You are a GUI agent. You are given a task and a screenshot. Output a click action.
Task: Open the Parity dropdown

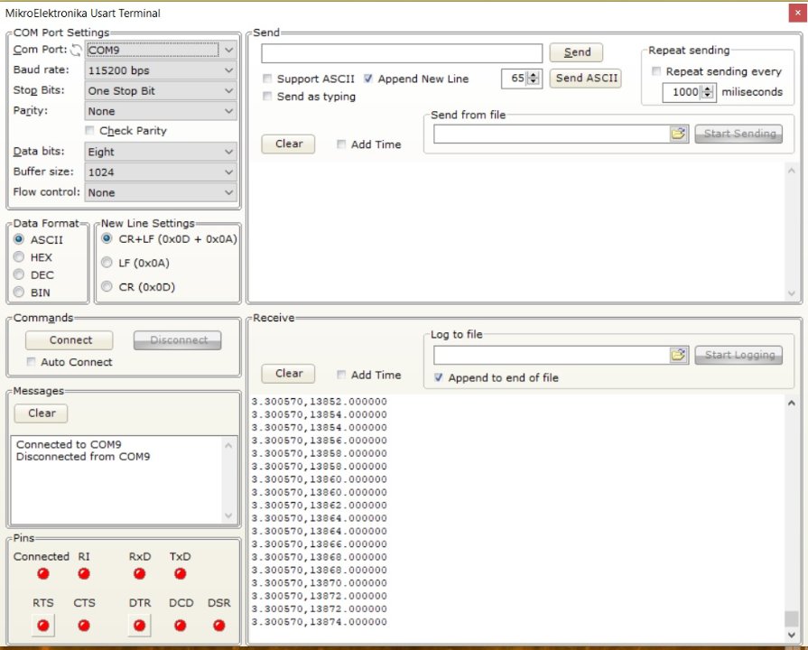[161, 111]
